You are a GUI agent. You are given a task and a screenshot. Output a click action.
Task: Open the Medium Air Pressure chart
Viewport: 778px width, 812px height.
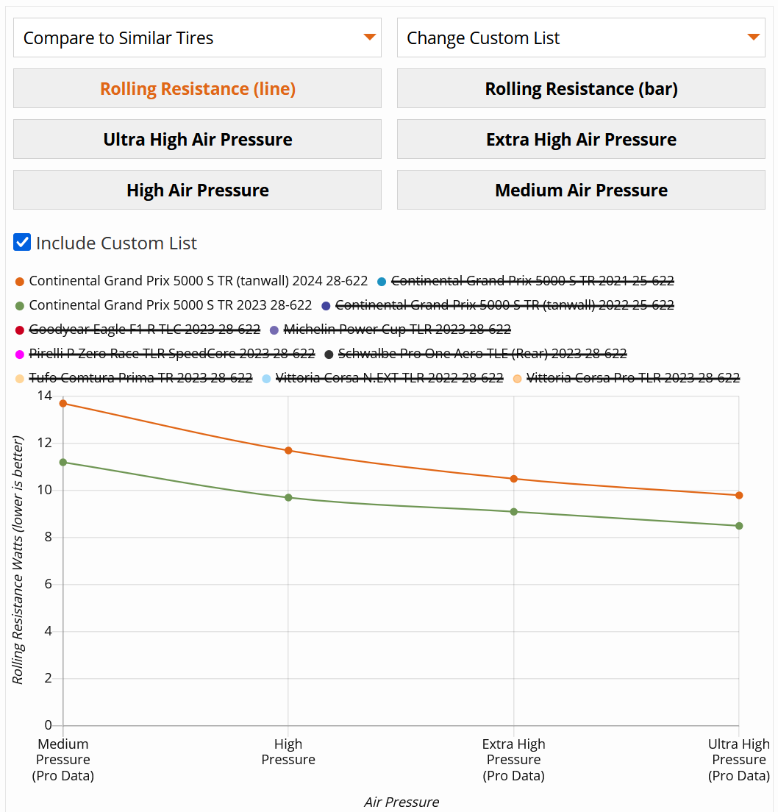[581, 190]
